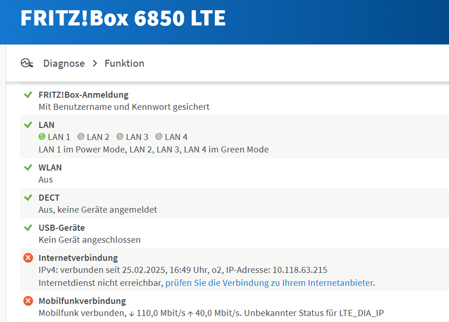
Task: Click green checkmark beside USB-Geräte
Action: tap(28, 228)
